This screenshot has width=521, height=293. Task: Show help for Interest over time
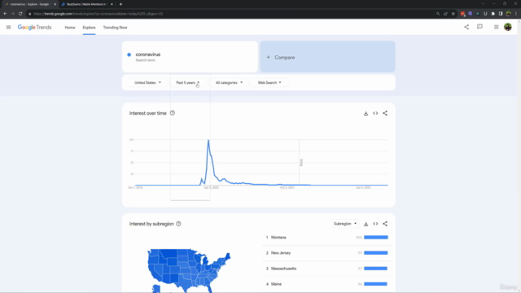coord(173,113)
